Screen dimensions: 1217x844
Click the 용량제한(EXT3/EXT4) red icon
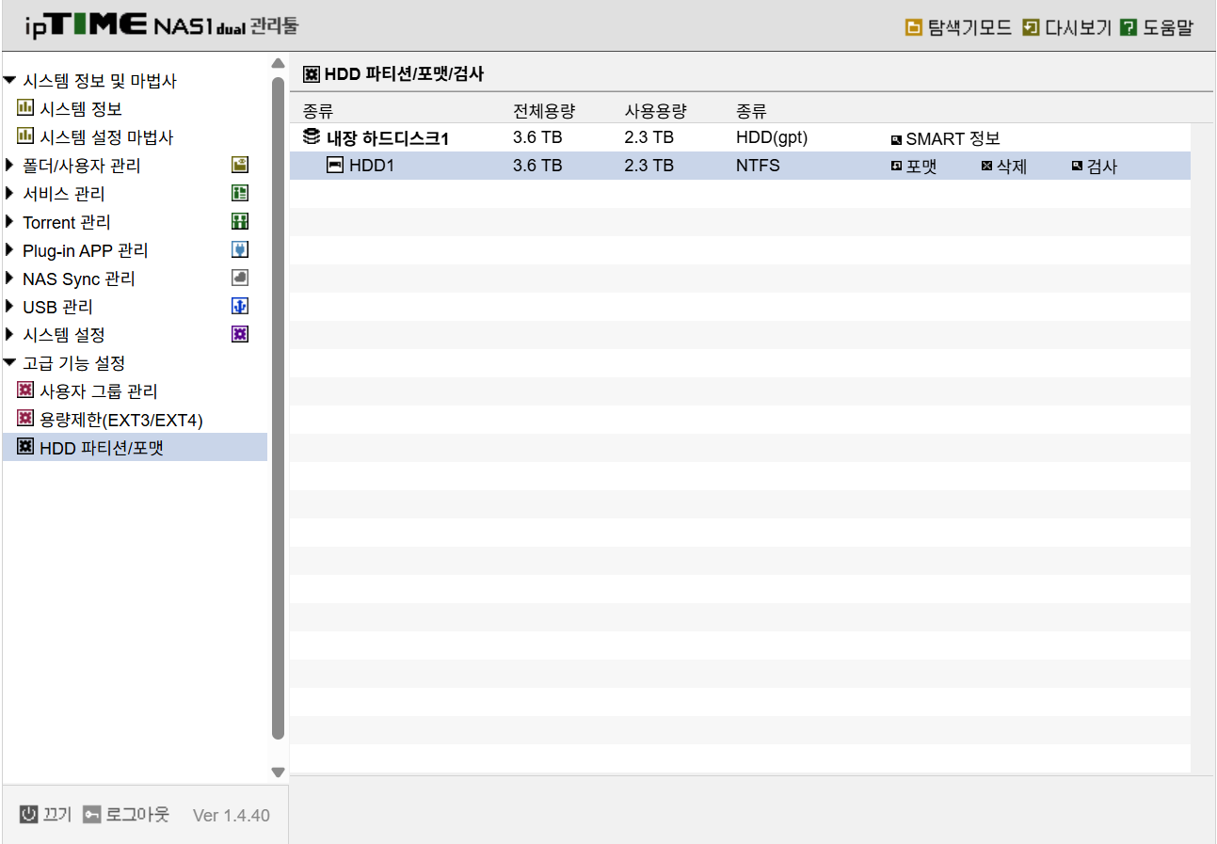pos(25,418)
